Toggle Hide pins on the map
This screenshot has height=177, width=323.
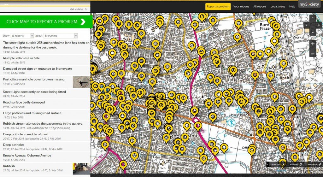278,164
